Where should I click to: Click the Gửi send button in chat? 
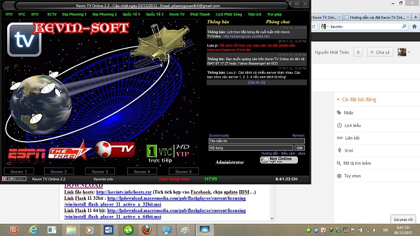click(x=299, y=148)
